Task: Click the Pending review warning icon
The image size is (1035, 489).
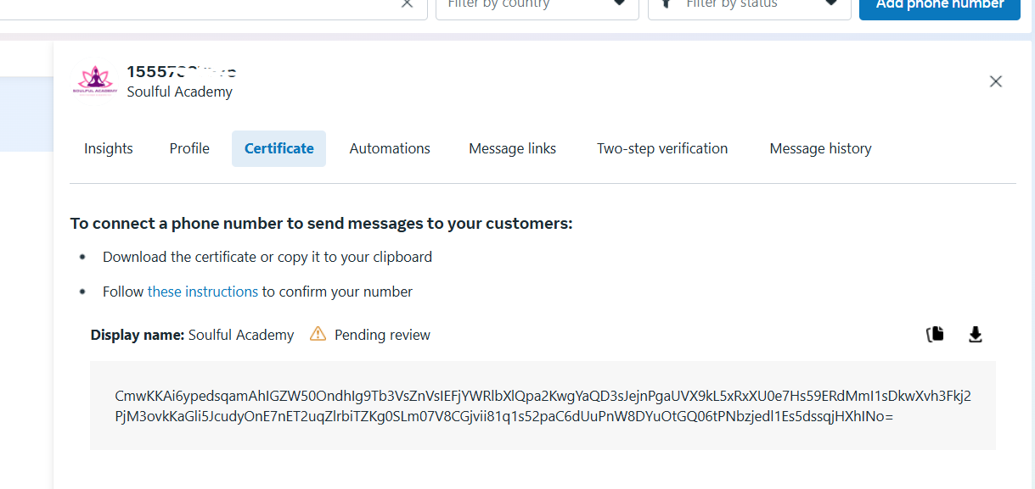Action: coord(318,334)
